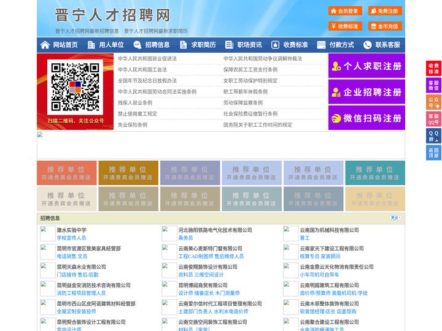Open 昆明博阅商贸有限公司 listing

click(203, 285)
